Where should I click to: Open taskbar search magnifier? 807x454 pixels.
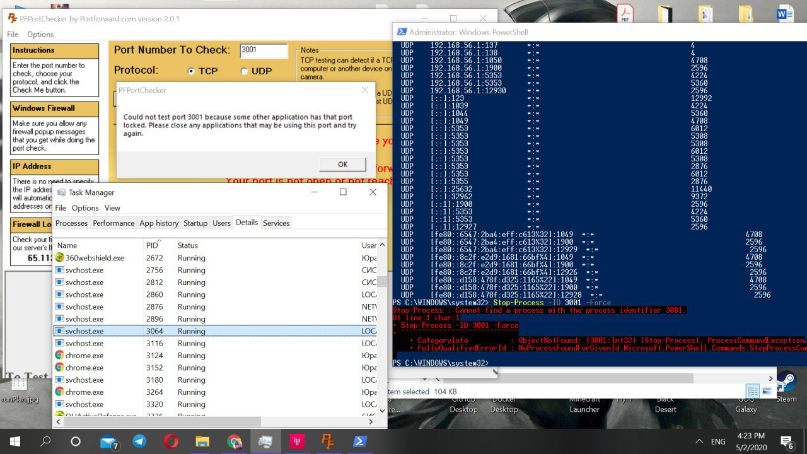click(x=45, y=441)
